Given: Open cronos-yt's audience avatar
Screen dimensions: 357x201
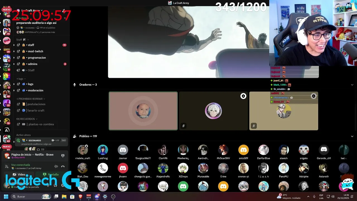Looking at the screenshot, I should coord(243,168).
